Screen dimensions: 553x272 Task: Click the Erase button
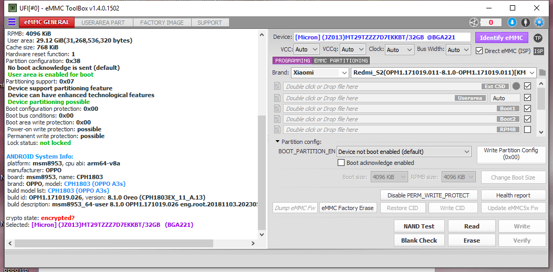[472, 240]
